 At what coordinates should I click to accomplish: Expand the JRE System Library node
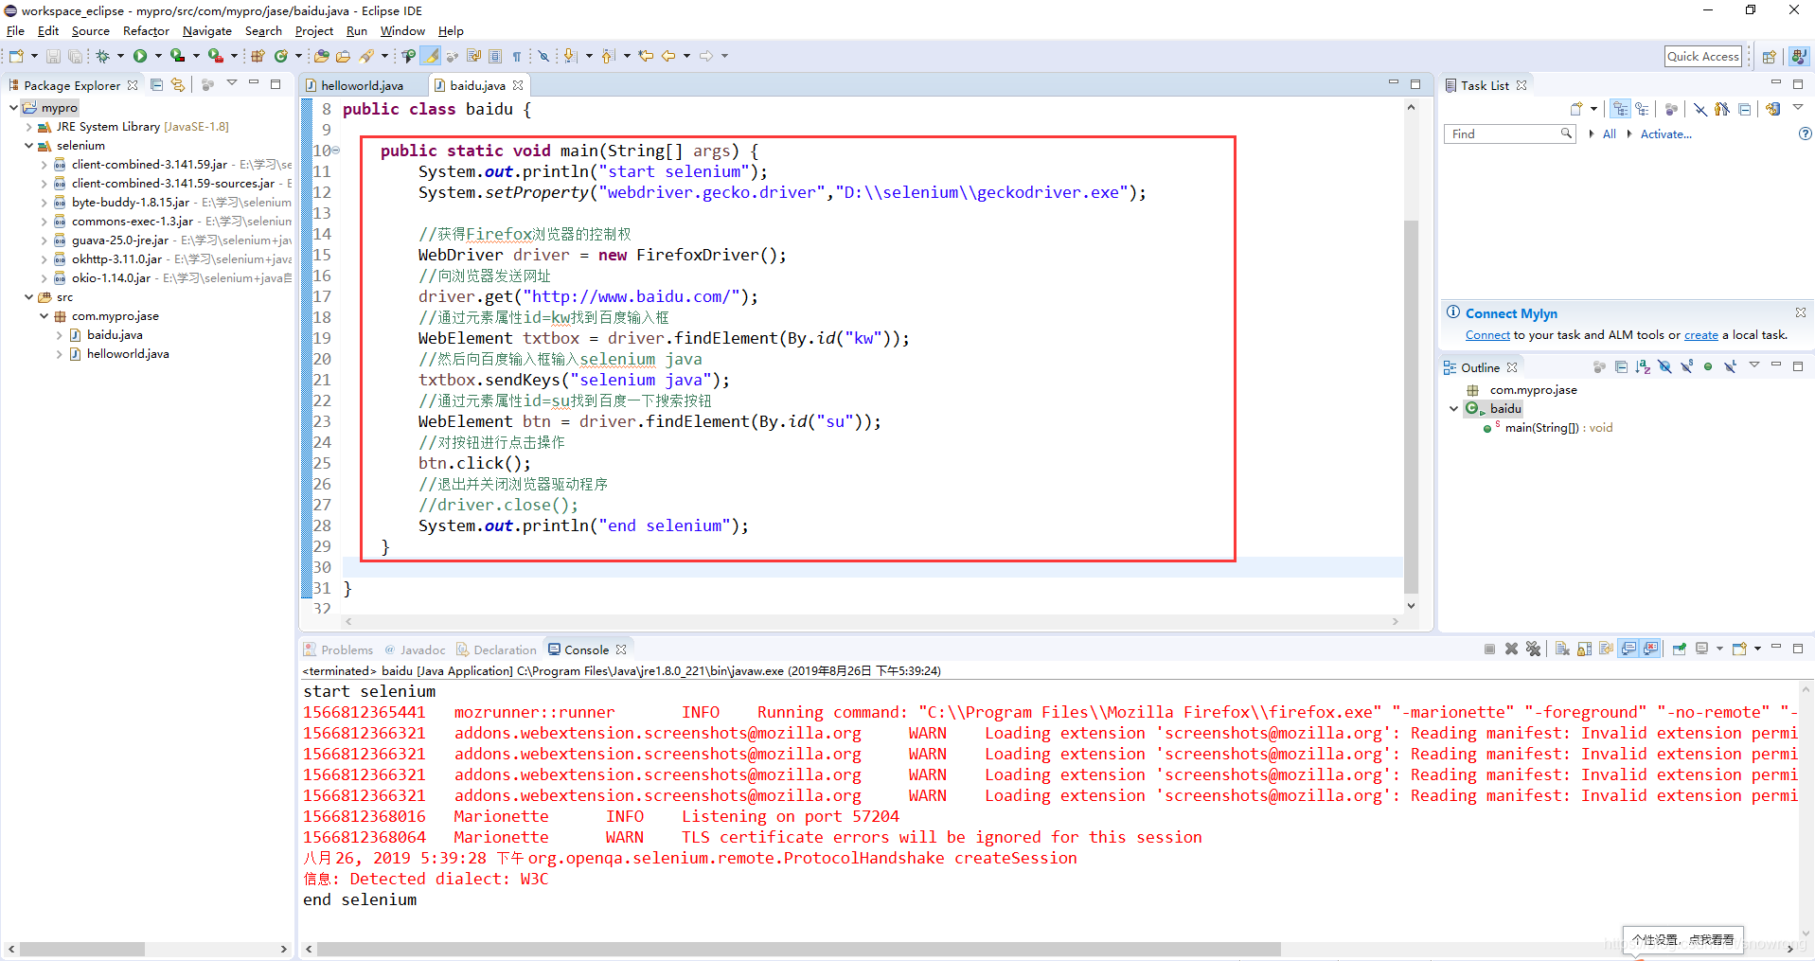click(28, 127)
